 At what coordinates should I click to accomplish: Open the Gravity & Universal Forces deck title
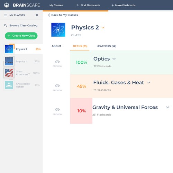125,107
